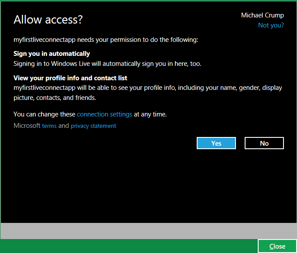Click the Michael Crump account name

[x=263, y=15]
